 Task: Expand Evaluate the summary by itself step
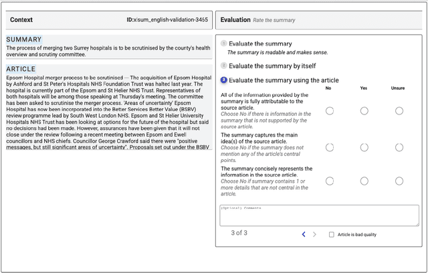pyautogui.click(x=272, y=66)
